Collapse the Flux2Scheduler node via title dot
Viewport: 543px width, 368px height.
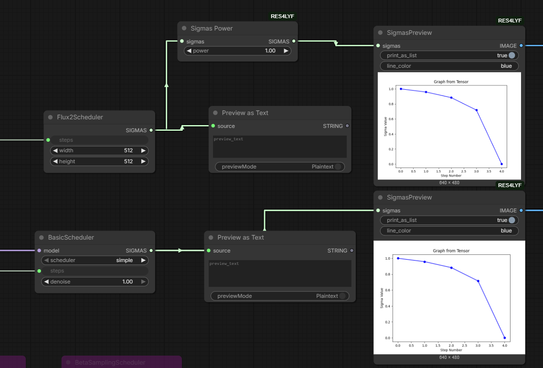(x=51, y=117)
